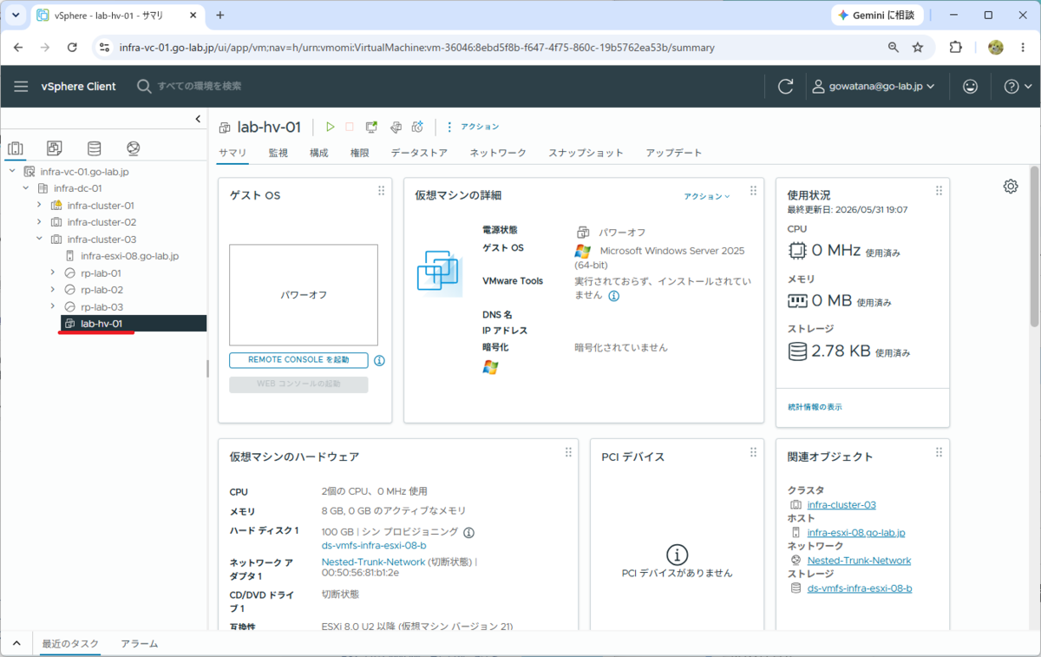The image size is (1041, 657).
Task: Click the Chrome extensions puzzle icon
Action: pyautogui.click(x=956, y=48)
